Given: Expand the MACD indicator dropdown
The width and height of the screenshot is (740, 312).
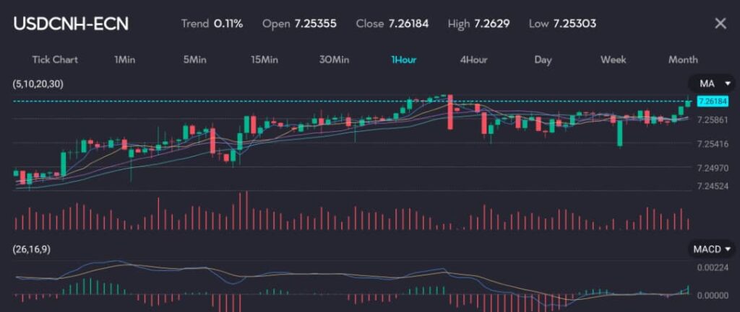Looking at the screenshot, I should click(713, 249).
